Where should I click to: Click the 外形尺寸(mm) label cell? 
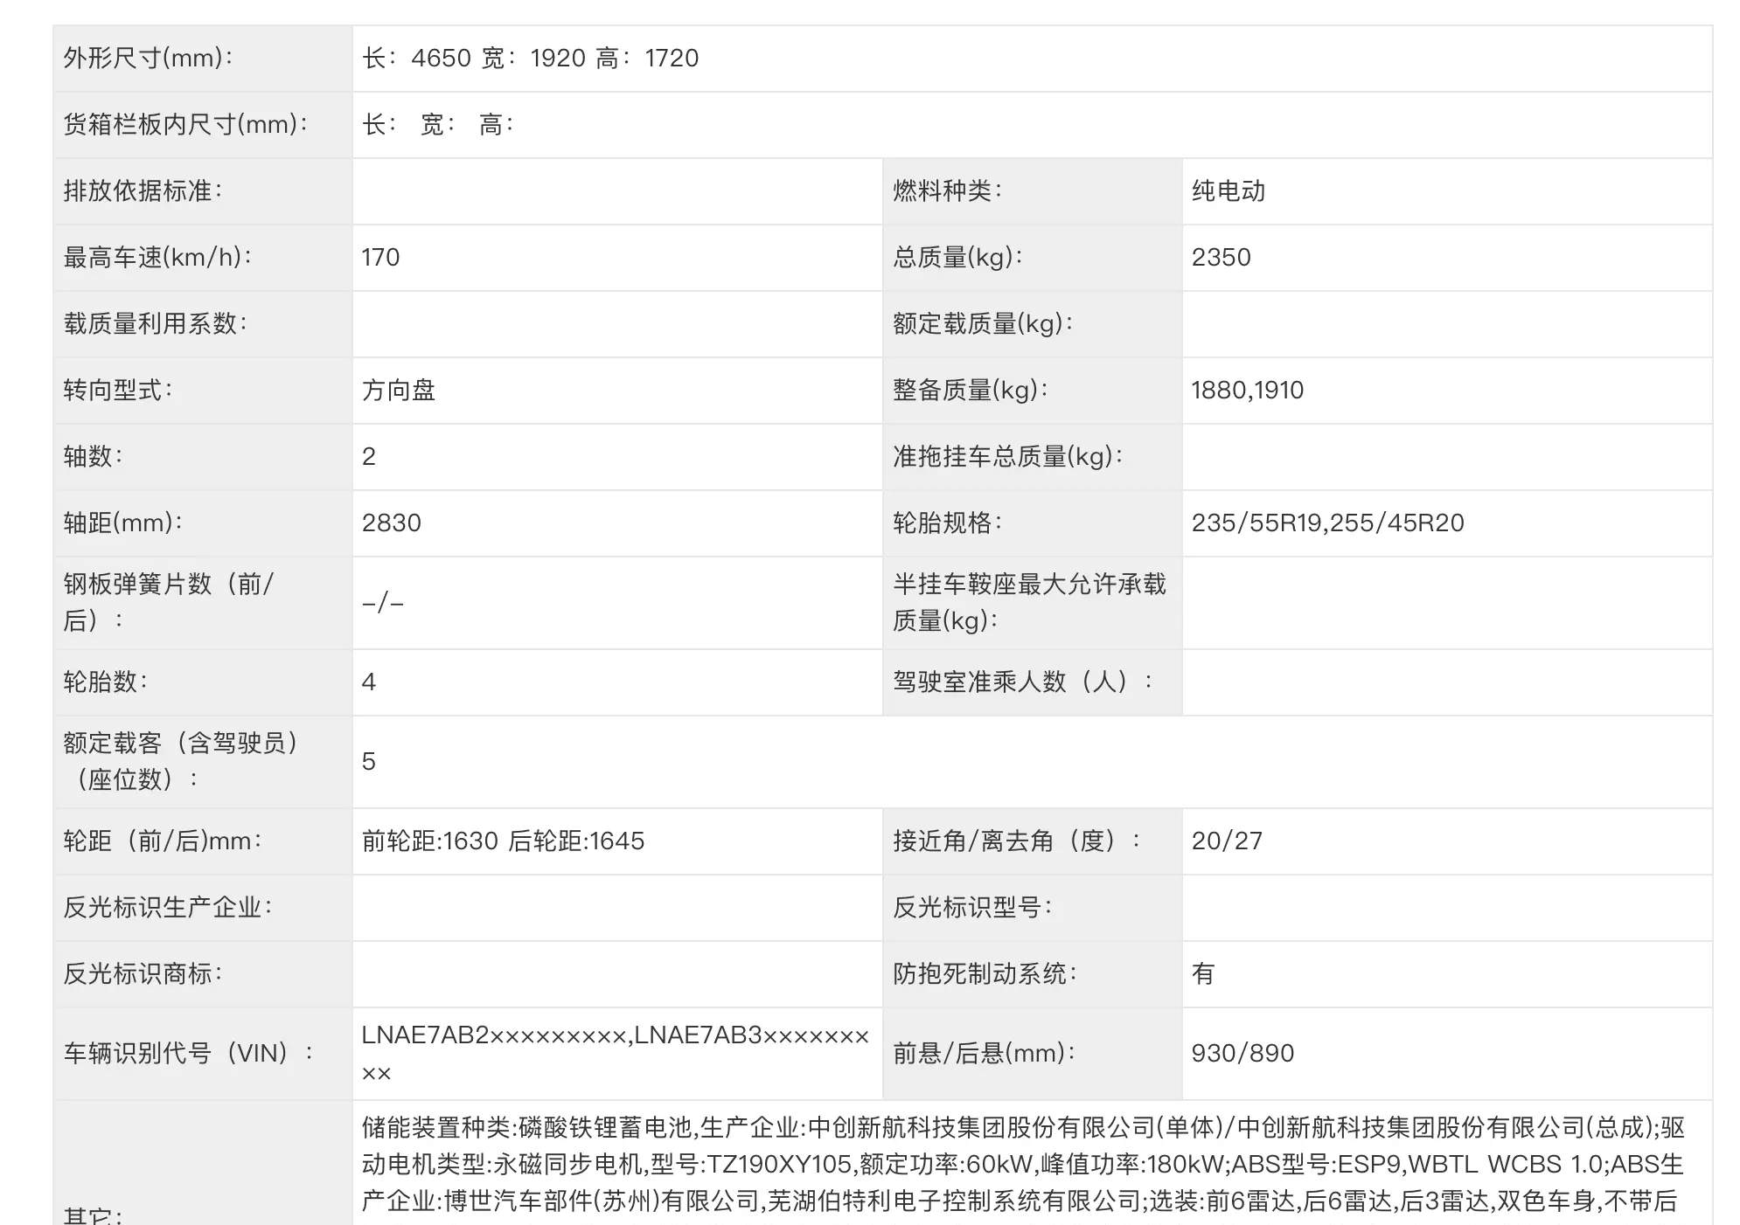149,59
